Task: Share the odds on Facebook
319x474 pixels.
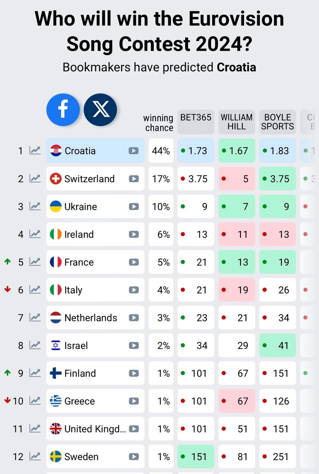Action: pyautogui.click(x=63, y=109)
